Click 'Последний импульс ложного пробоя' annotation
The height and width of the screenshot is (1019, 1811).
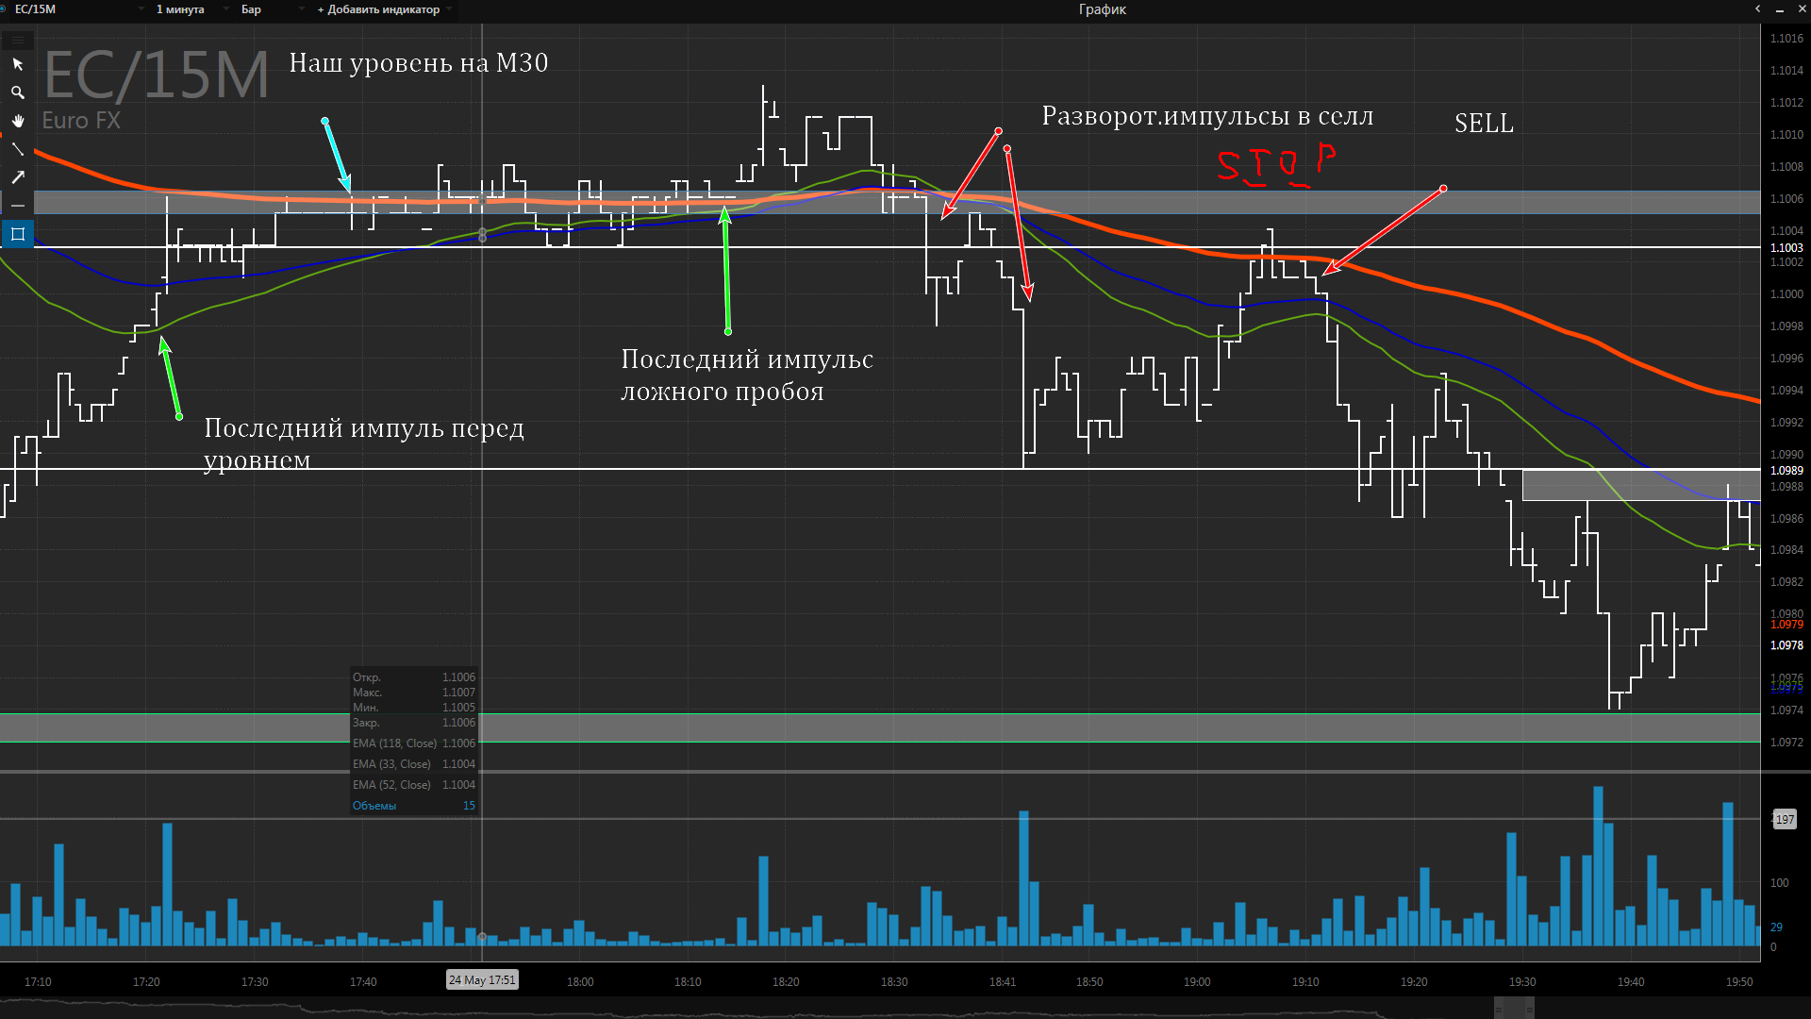747,375
